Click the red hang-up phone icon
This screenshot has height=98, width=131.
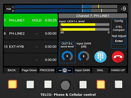118,57
